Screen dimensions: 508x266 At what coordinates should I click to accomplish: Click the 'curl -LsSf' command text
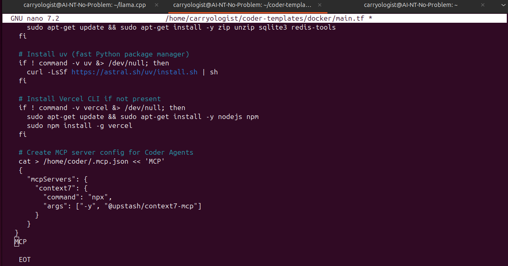47,72
